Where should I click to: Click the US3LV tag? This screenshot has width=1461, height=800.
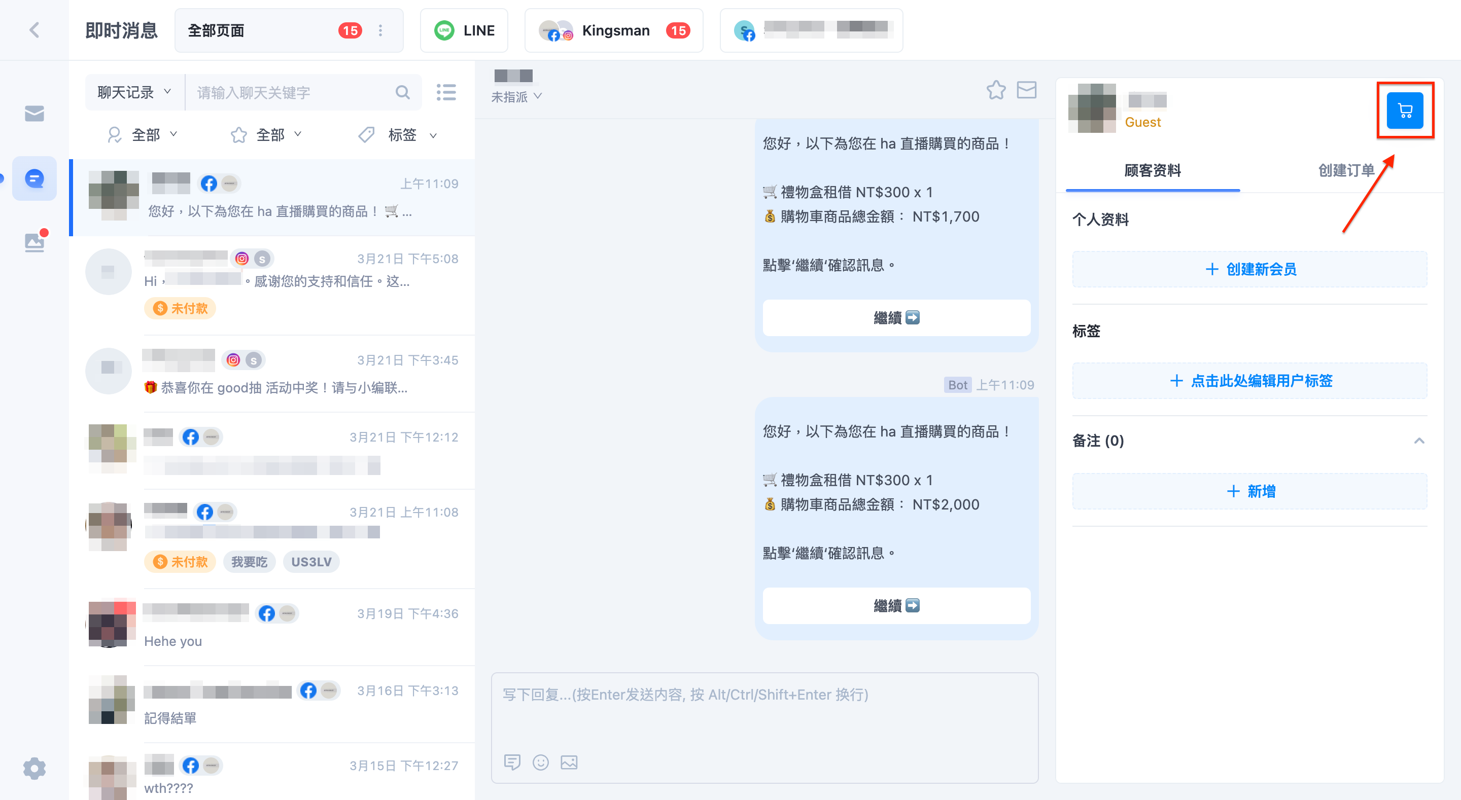pos(311,562)
